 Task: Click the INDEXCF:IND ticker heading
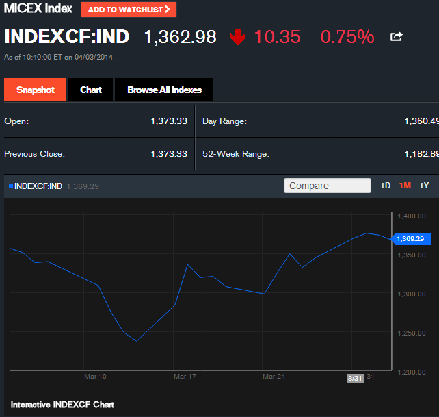click(68, 37)
